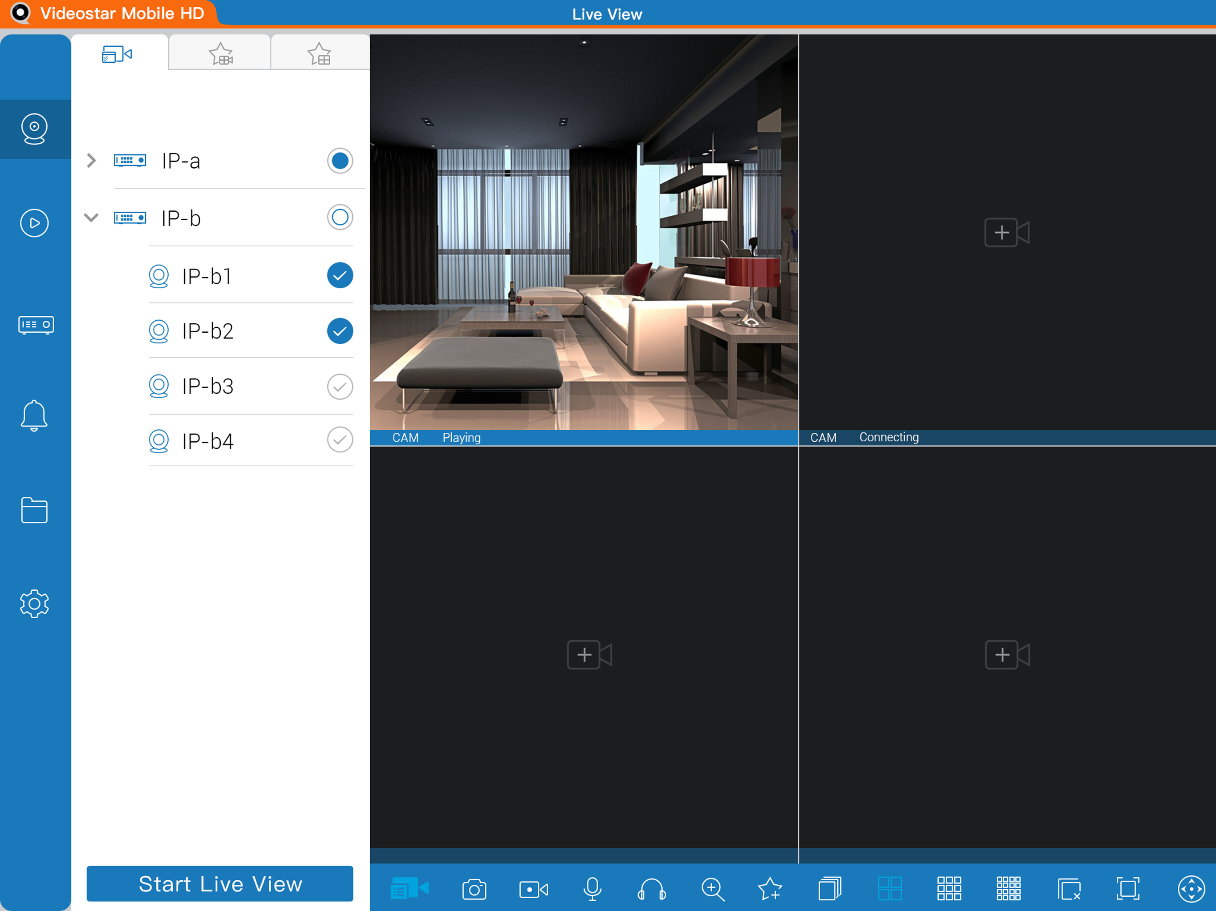This screenshot has height=911, width=1216.
Task: Check the IP-b3 camera
Action: [340, 387]
